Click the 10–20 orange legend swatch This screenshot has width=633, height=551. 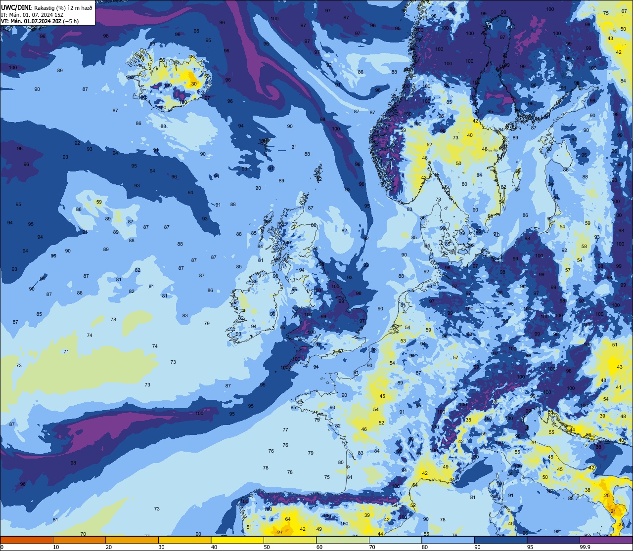coord(79,540)
